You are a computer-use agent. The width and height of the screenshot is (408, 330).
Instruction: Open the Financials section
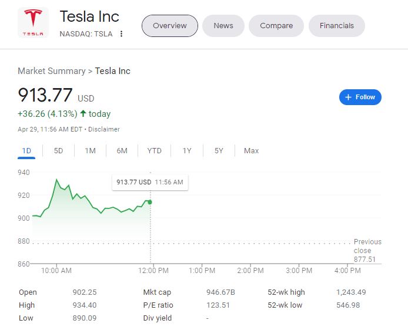tap(337, 26)
